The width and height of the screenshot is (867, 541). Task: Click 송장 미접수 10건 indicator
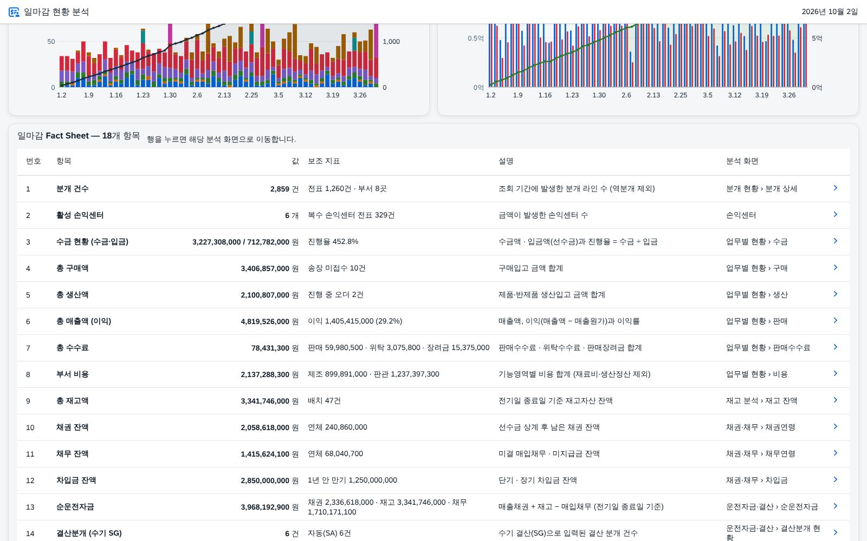pos(337,268)
